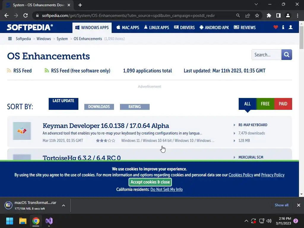Reload the Softpedia page
The image size is (304, 228).
coord(26,15)
